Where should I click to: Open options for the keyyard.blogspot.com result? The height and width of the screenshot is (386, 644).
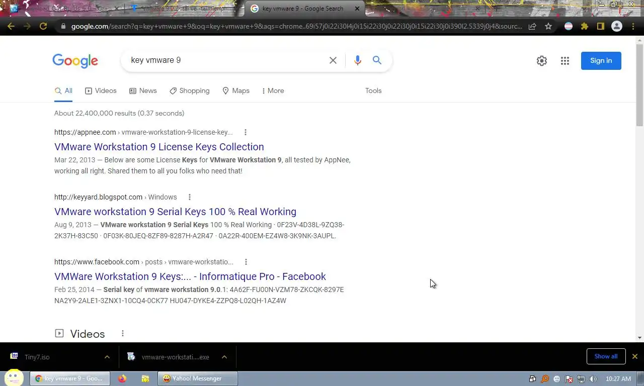190,197
